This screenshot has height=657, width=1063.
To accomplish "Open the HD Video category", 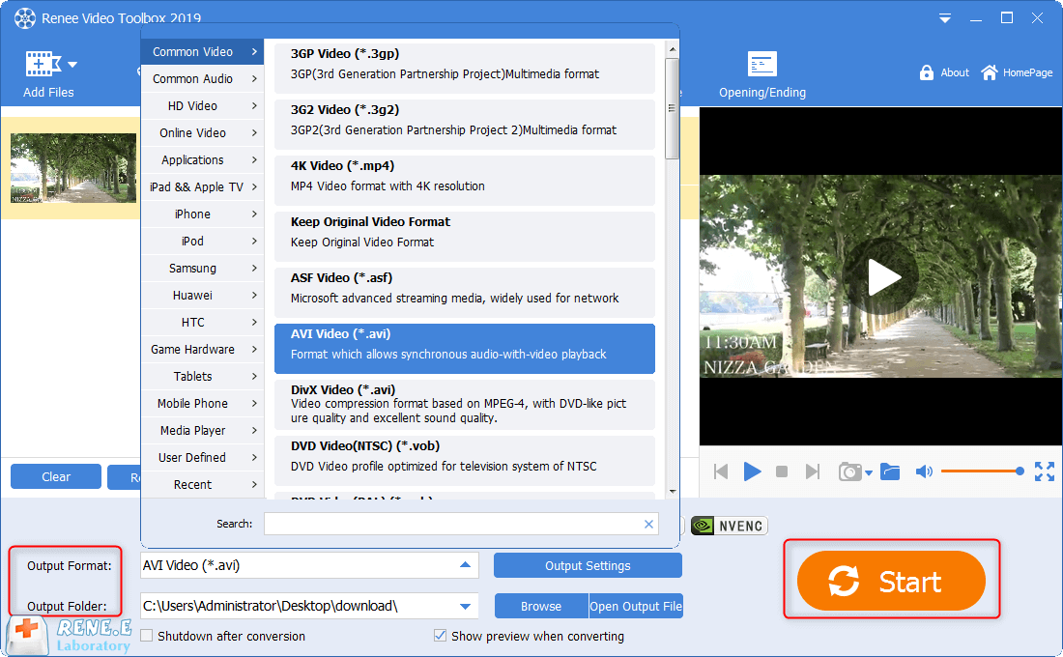I will pyautogui.click(x=202, y=105).
